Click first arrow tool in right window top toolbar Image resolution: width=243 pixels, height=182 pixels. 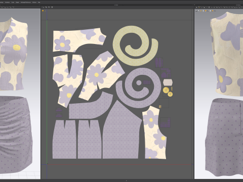pos(196,8)
